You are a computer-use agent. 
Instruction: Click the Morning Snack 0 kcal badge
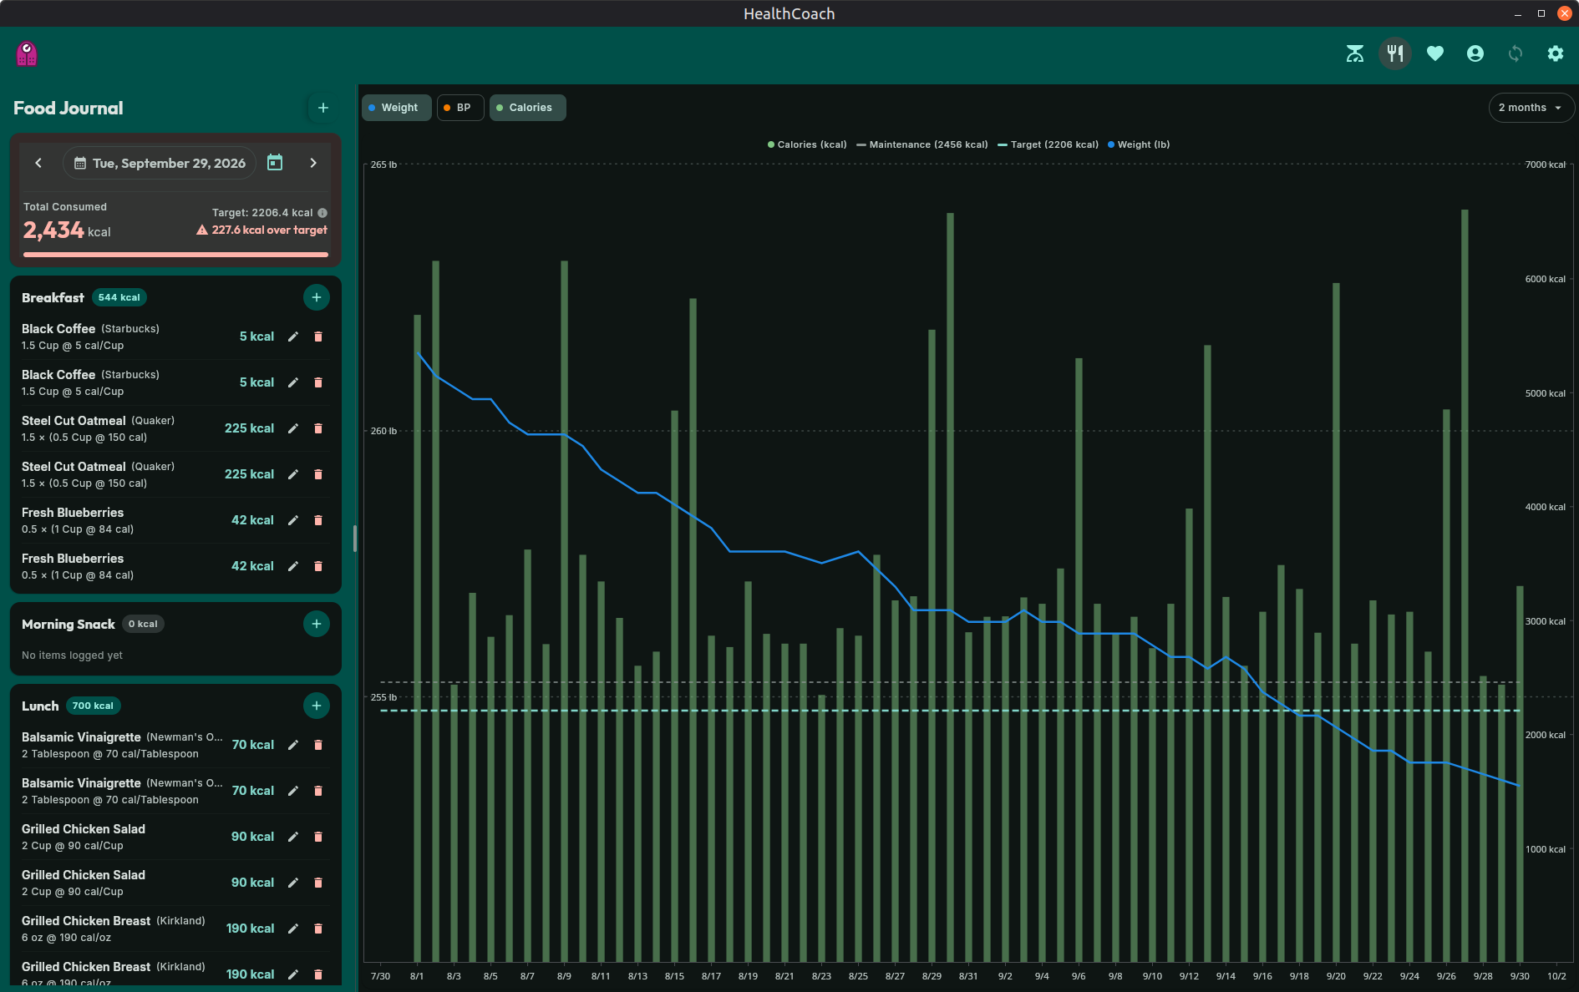(x=143, y=624)
